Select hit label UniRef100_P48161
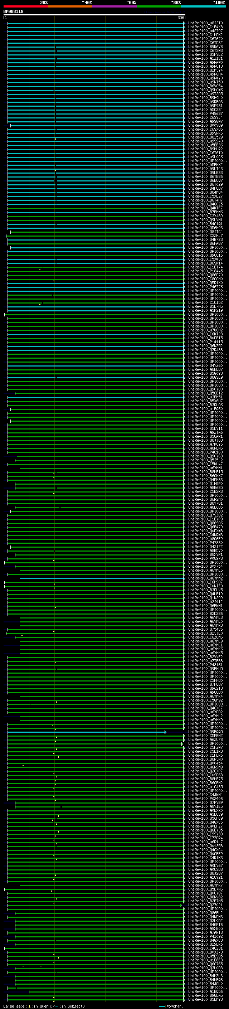The width and height of the screenshot is (229, 1009). (205, 665)
